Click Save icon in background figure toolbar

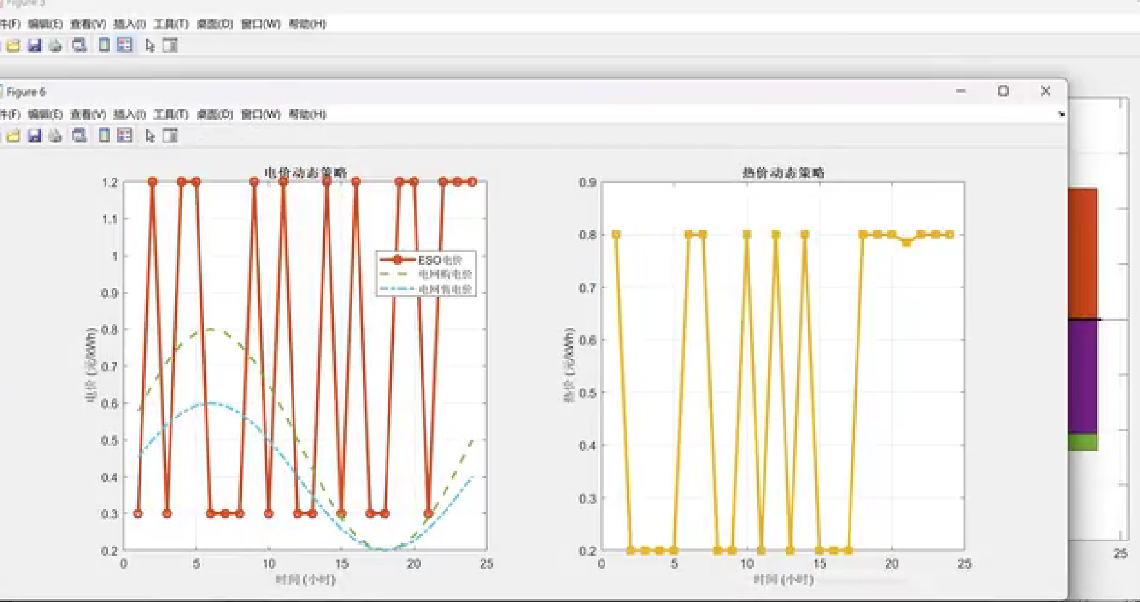tap(35, 46)
